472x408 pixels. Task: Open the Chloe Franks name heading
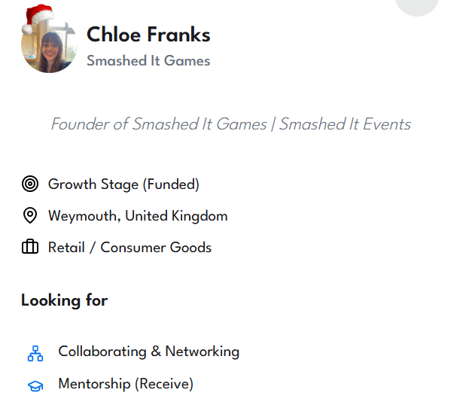tap(148, 35)
